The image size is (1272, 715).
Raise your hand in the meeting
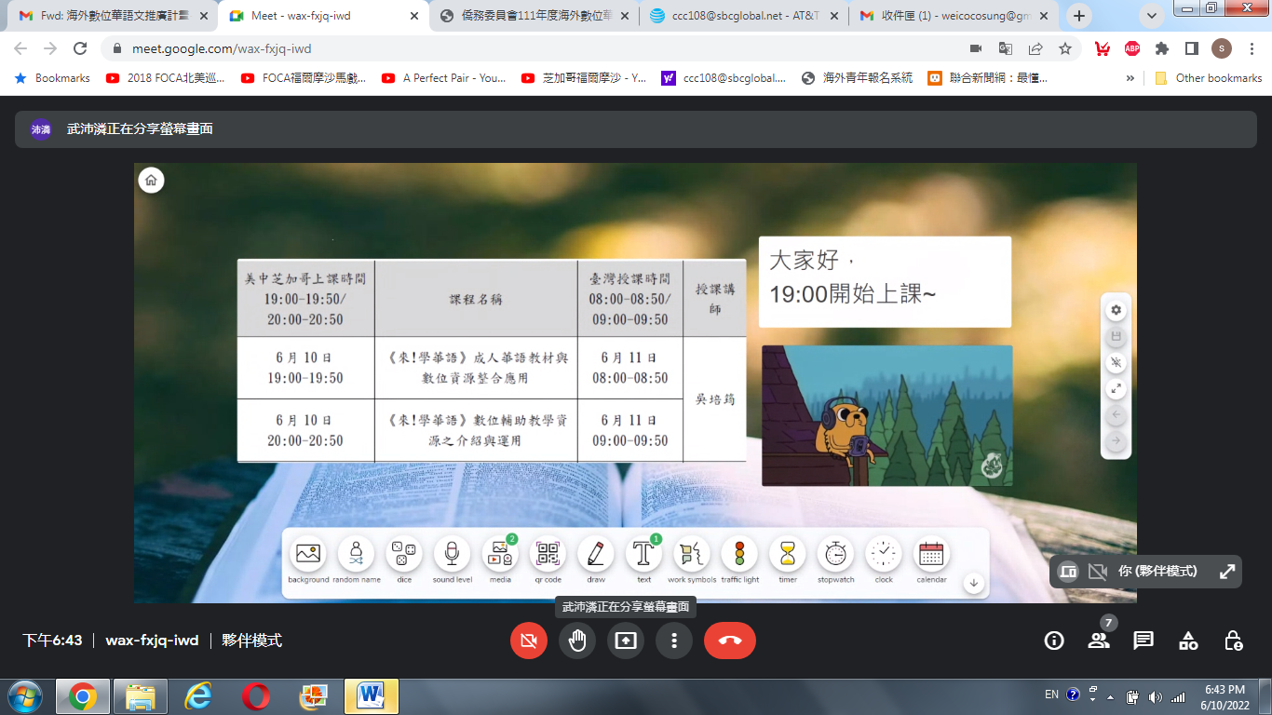click(x=577, y=641)
